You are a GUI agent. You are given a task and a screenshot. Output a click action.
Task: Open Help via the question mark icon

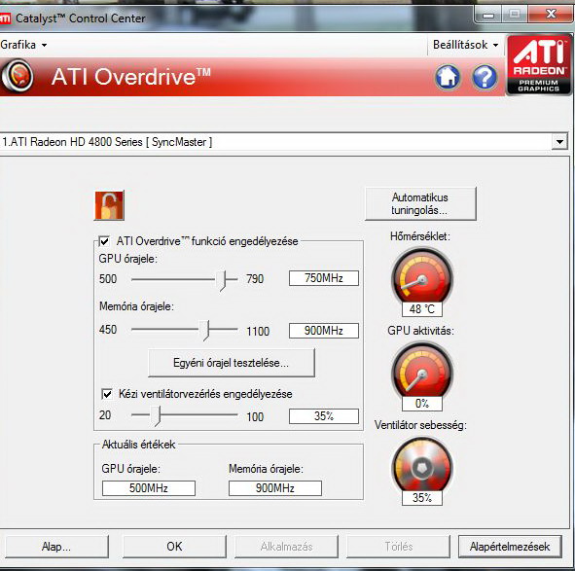(485, 77)
